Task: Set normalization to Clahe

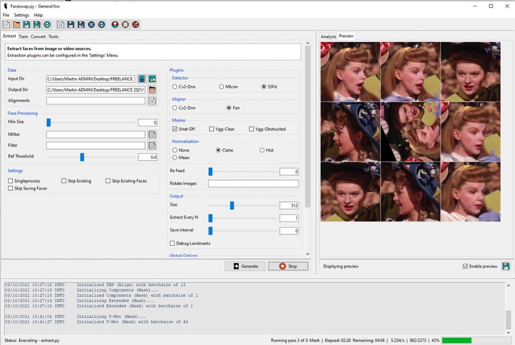Action: click(224, 150)
